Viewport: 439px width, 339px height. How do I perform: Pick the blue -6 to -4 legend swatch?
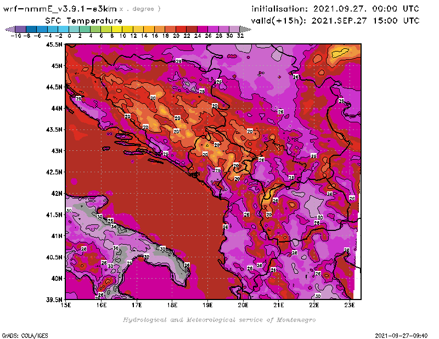pyautogui.click(x=42, y=29)
